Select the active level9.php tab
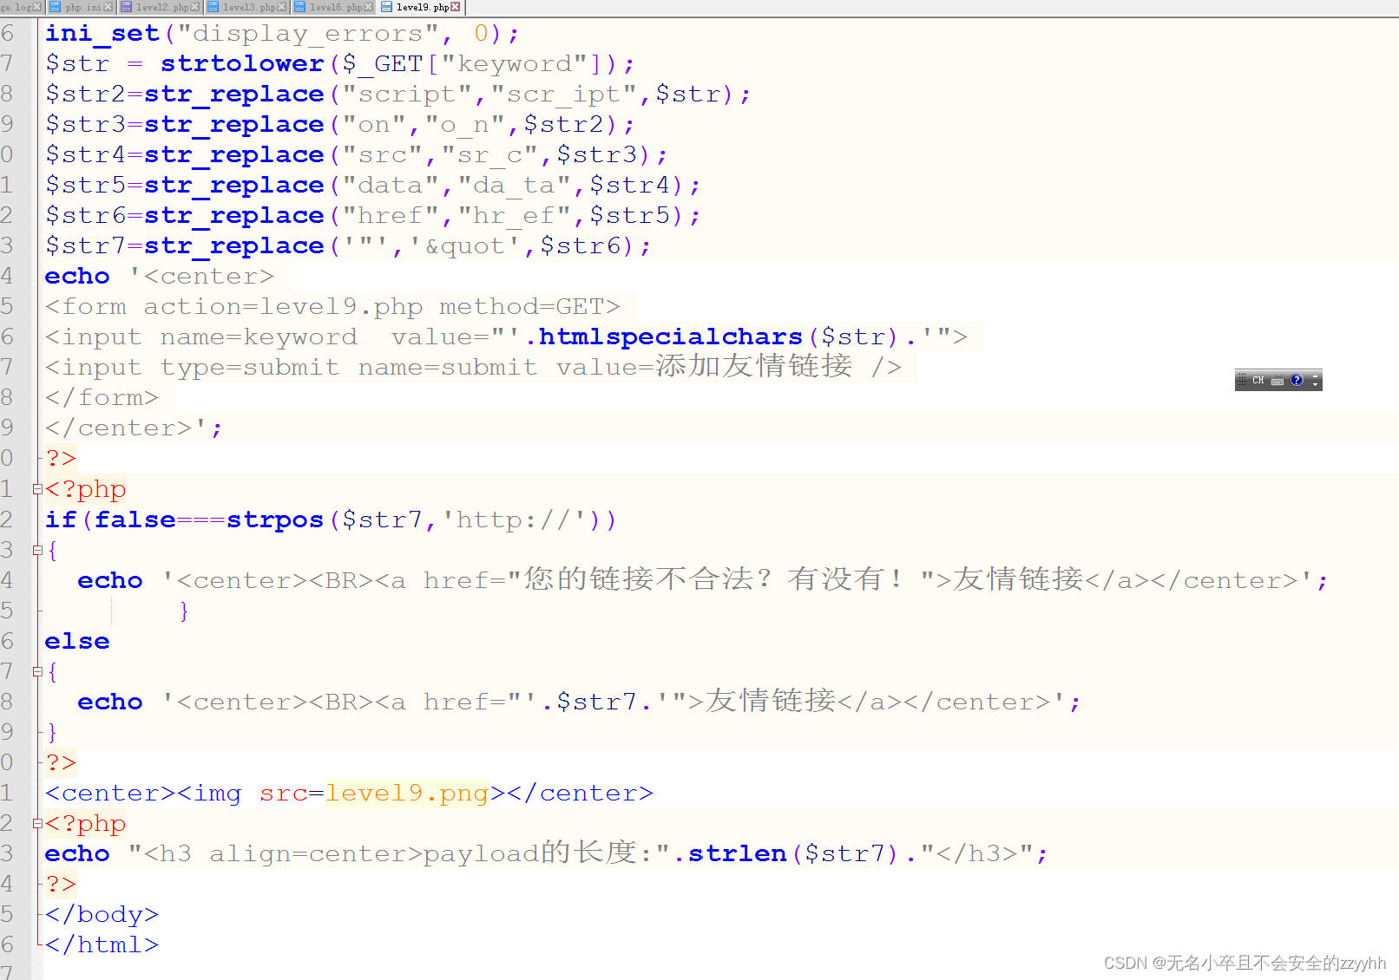1399x980 pixels. (x=421, y=7)
